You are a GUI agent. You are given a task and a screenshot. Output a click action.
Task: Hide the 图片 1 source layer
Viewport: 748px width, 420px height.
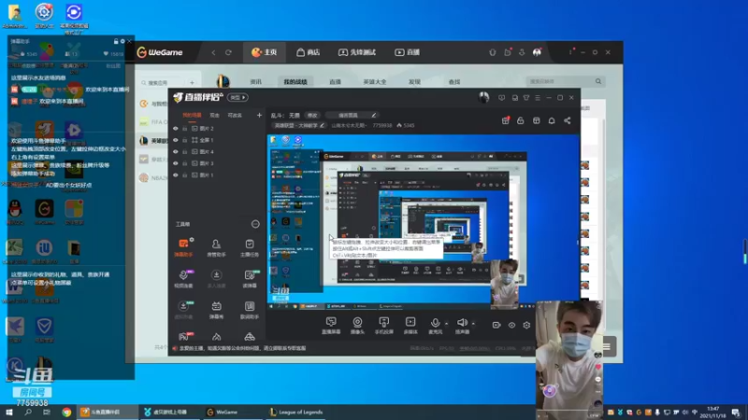pyautogui.click(x=176, y=175)
